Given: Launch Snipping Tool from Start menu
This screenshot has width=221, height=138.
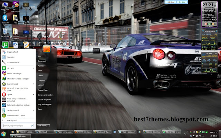Looking at the screenshot, I should (18, 52).
